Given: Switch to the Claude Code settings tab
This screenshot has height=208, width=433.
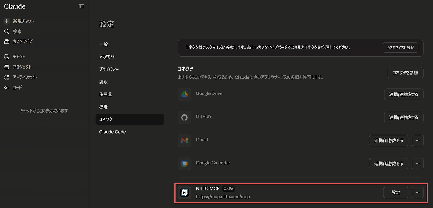Looking at the screenshot, I should tap(112, 132).
